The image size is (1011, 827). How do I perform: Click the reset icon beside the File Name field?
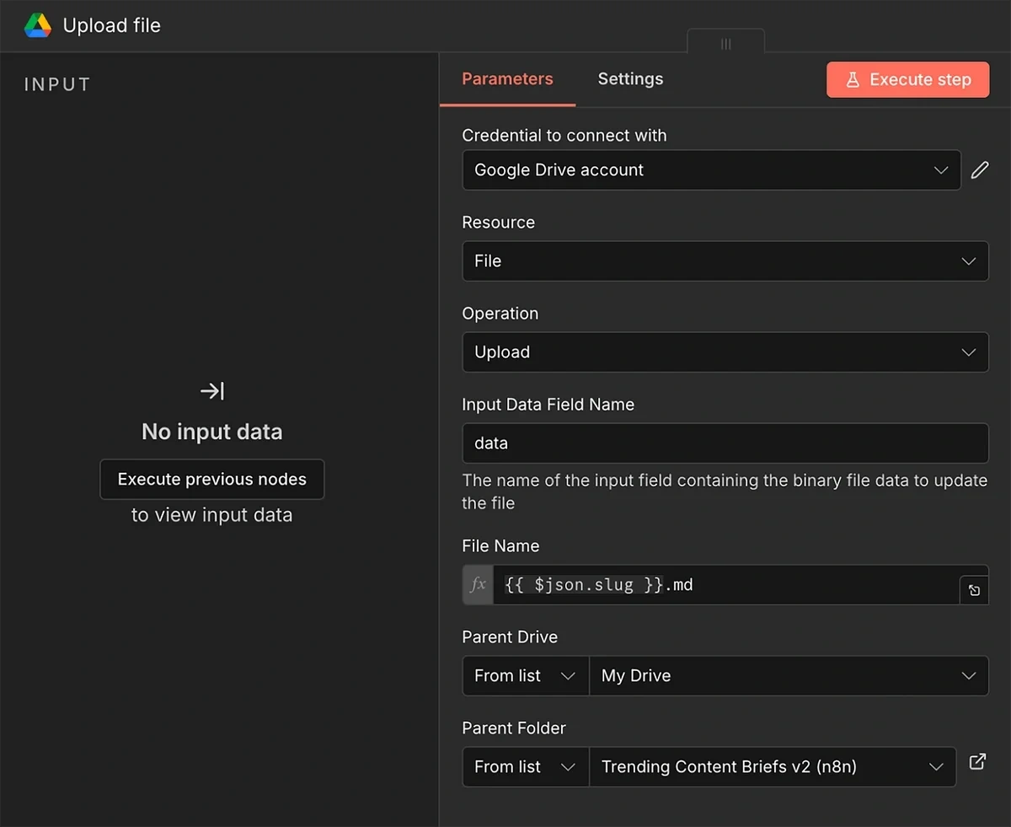[974, 589]
